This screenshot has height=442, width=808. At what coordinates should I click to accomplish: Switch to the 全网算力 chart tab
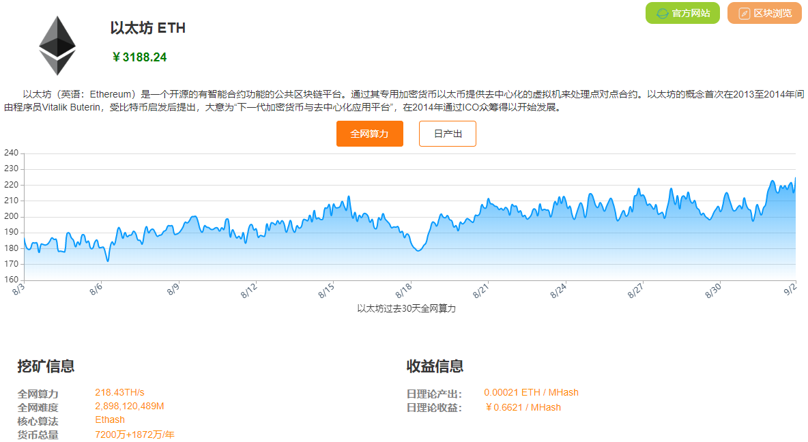369,134
